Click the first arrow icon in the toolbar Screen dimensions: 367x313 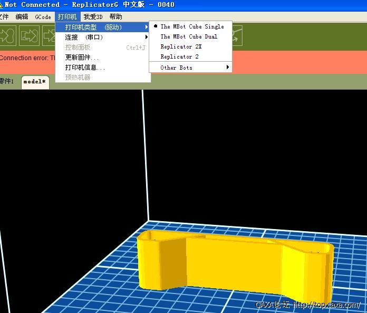coord(7,36)
